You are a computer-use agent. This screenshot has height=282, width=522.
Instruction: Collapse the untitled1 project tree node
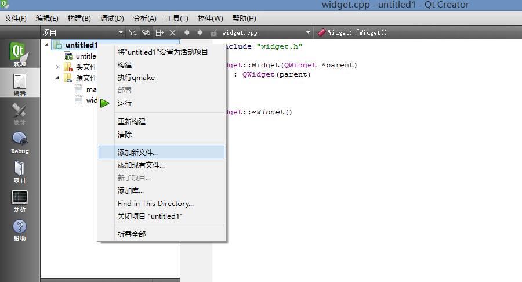click(46, 45)
